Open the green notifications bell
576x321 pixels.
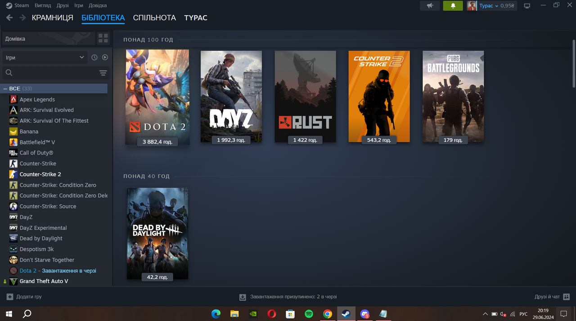[453, 6]
